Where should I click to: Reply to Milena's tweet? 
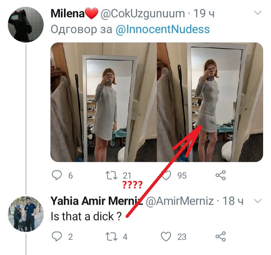point(56,175)
